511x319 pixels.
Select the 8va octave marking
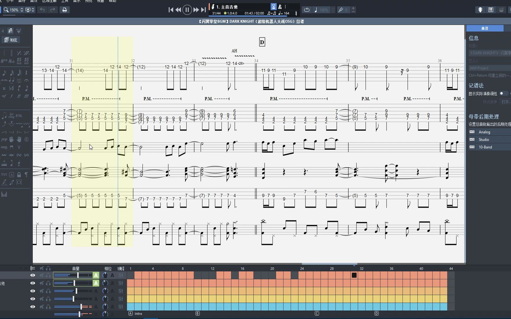click(4, 61)
